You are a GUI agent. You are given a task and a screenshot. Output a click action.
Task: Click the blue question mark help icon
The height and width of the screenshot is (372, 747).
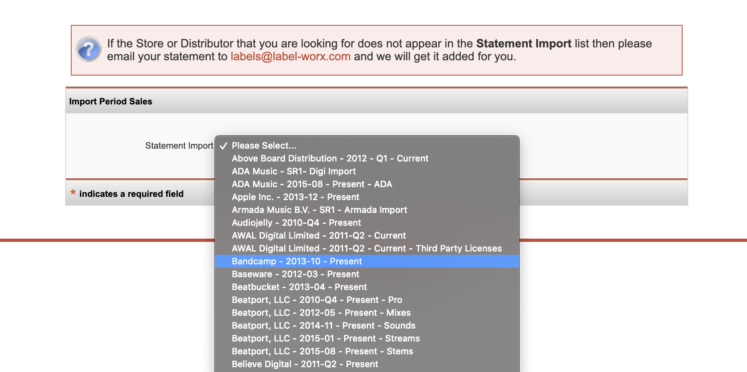coord(89,49)
